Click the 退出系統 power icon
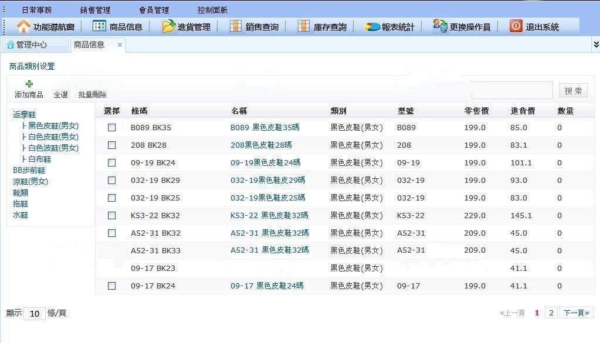This screenshot has width=600, height=343. click(516, 26)
